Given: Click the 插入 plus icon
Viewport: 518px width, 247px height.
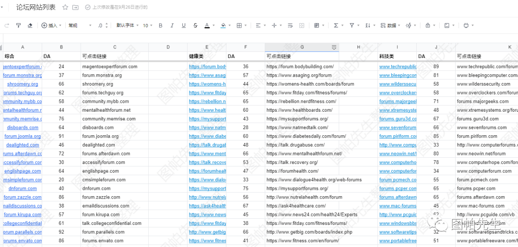Looking at the screenshot, I should [x=44, y=25].
